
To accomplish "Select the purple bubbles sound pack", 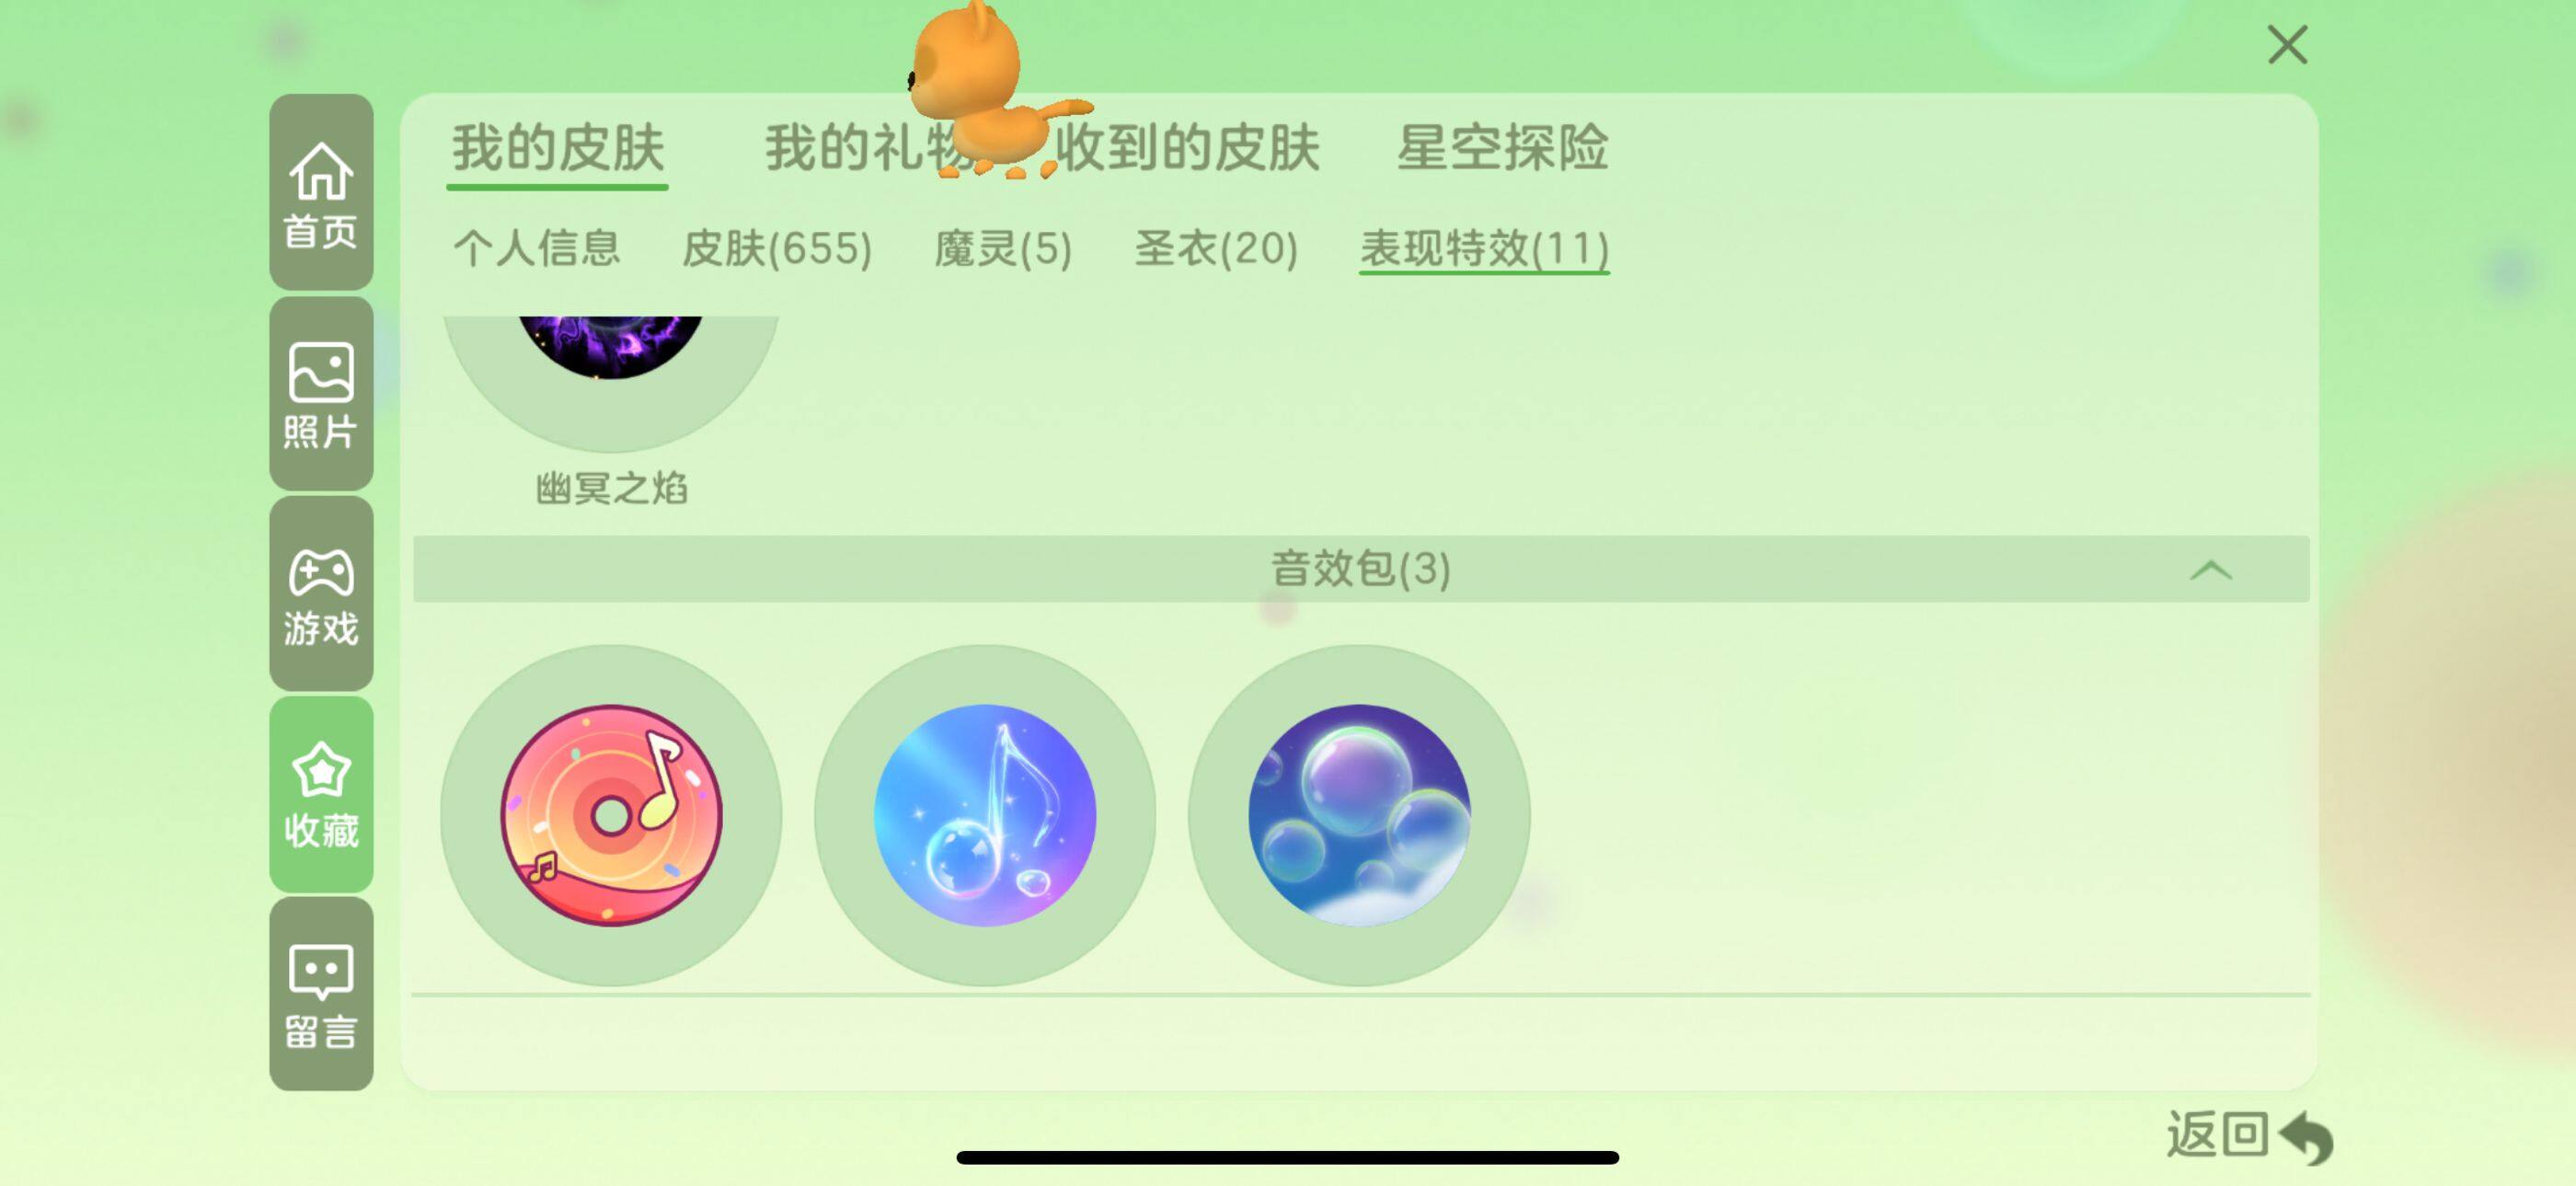I will [x=1359, y=815].
